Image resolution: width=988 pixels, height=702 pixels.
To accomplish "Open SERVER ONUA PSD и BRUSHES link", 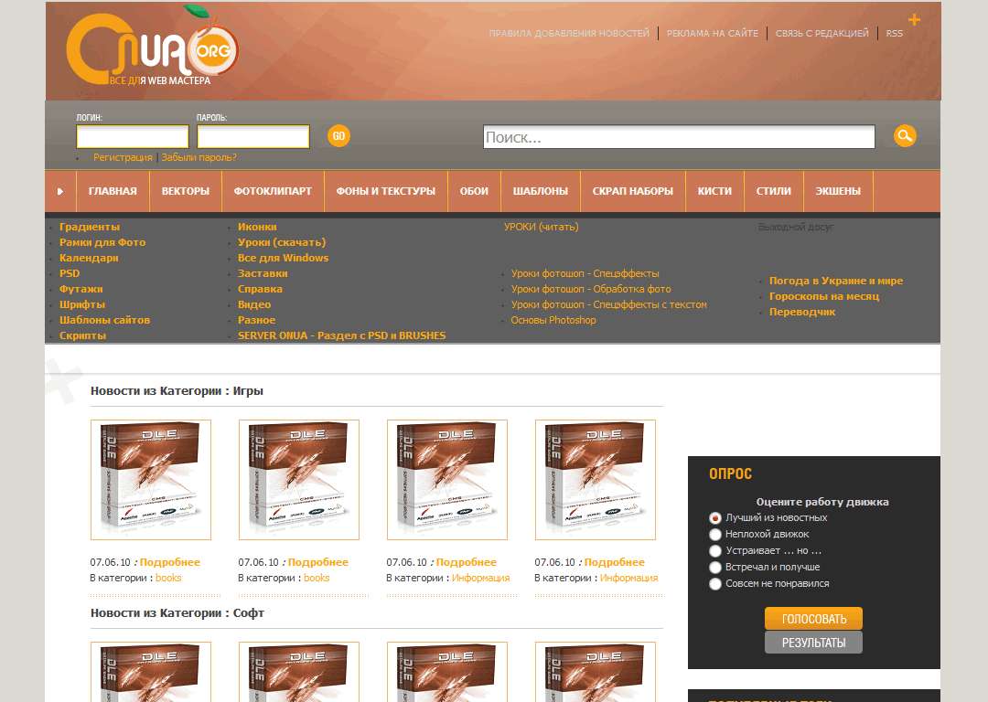I will coord(341,335).
